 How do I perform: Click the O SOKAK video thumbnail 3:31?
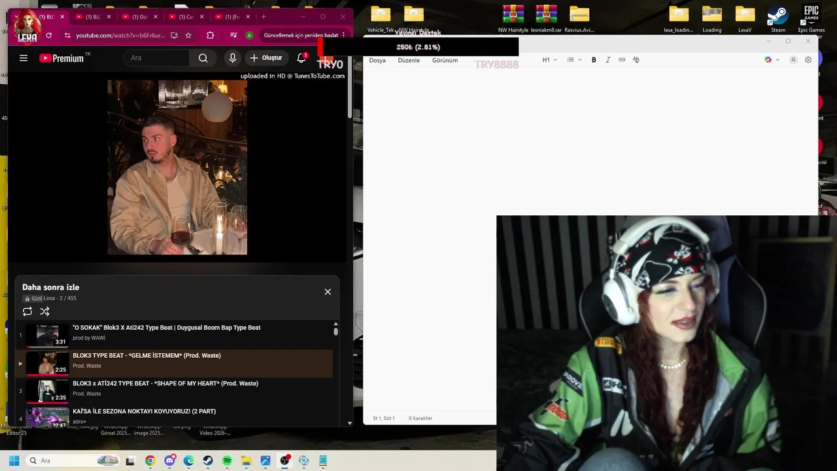(47, 336)
